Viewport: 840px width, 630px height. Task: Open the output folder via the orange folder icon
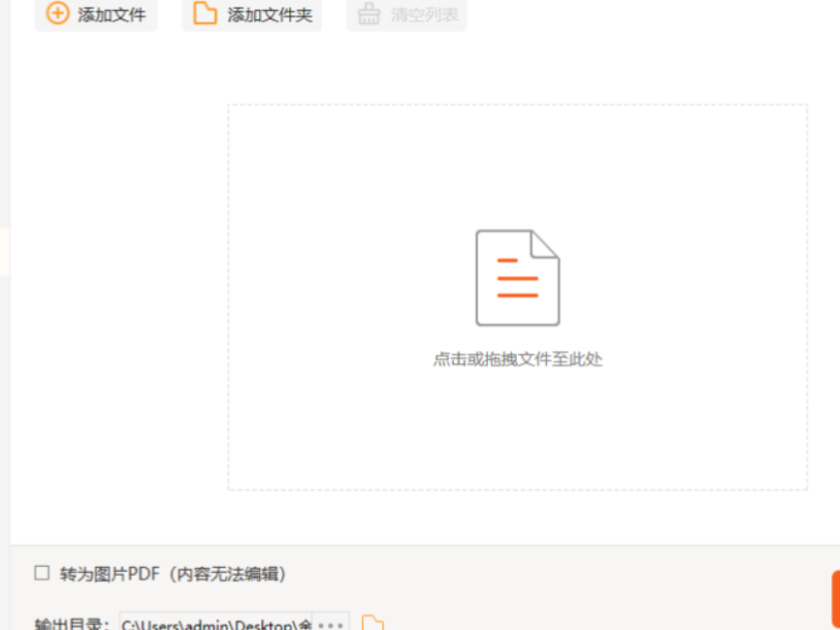pyautogui.click(x=372, y=623)
